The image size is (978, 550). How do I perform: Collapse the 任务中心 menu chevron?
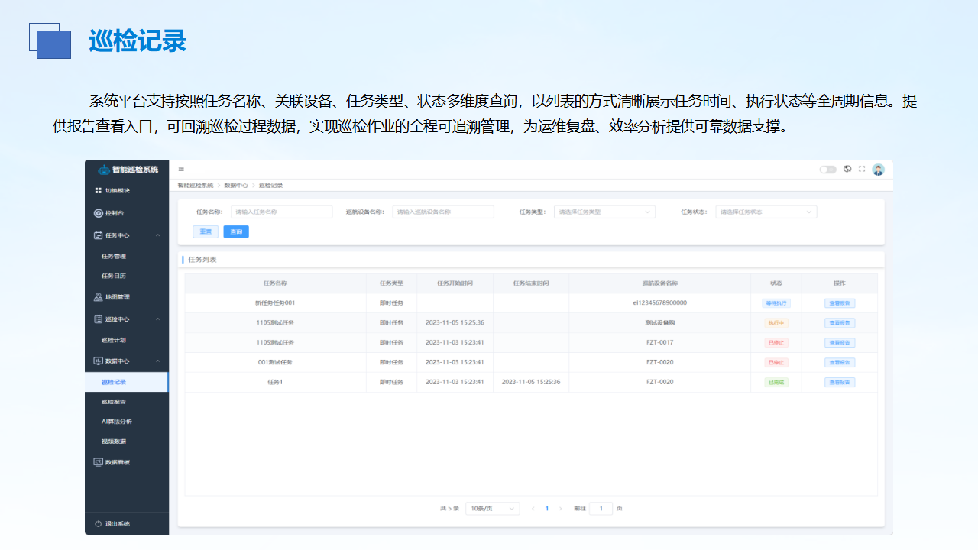pos(157,235)
